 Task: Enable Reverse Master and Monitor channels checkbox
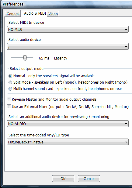pyautogui.click(x=9, y=99)
